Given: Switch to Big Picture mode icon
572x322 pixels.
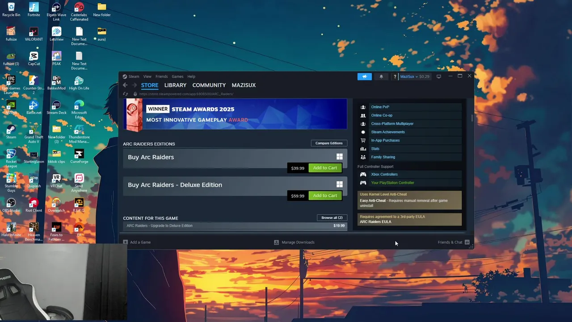Looking at the screenshot, I should 439,76.
